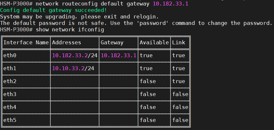The image size is (274, 130).
Task: Click the eth0 interface name cell
Action: [x=10, y=55]
